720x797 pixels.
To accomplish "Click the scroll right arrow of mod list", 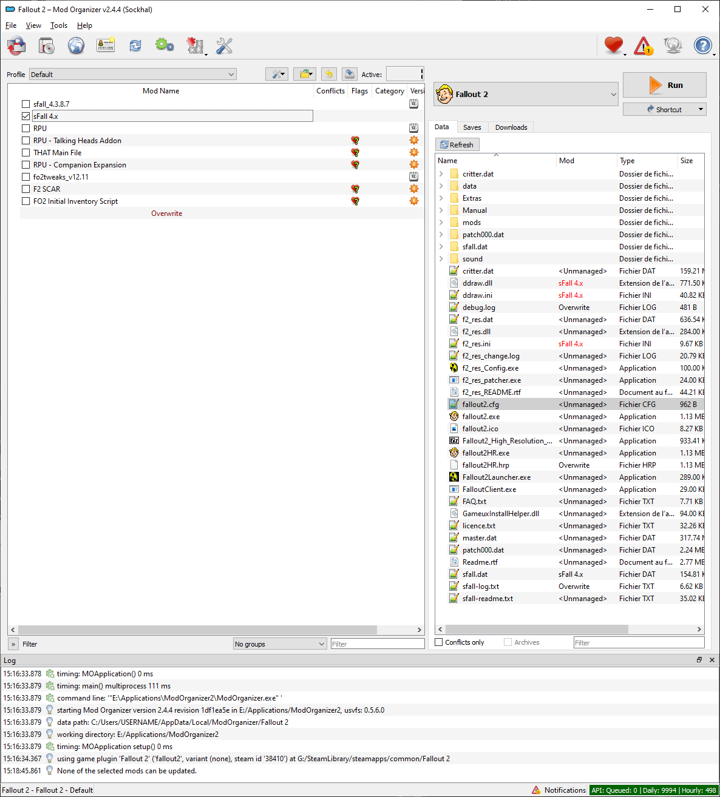I will [419, 630].
